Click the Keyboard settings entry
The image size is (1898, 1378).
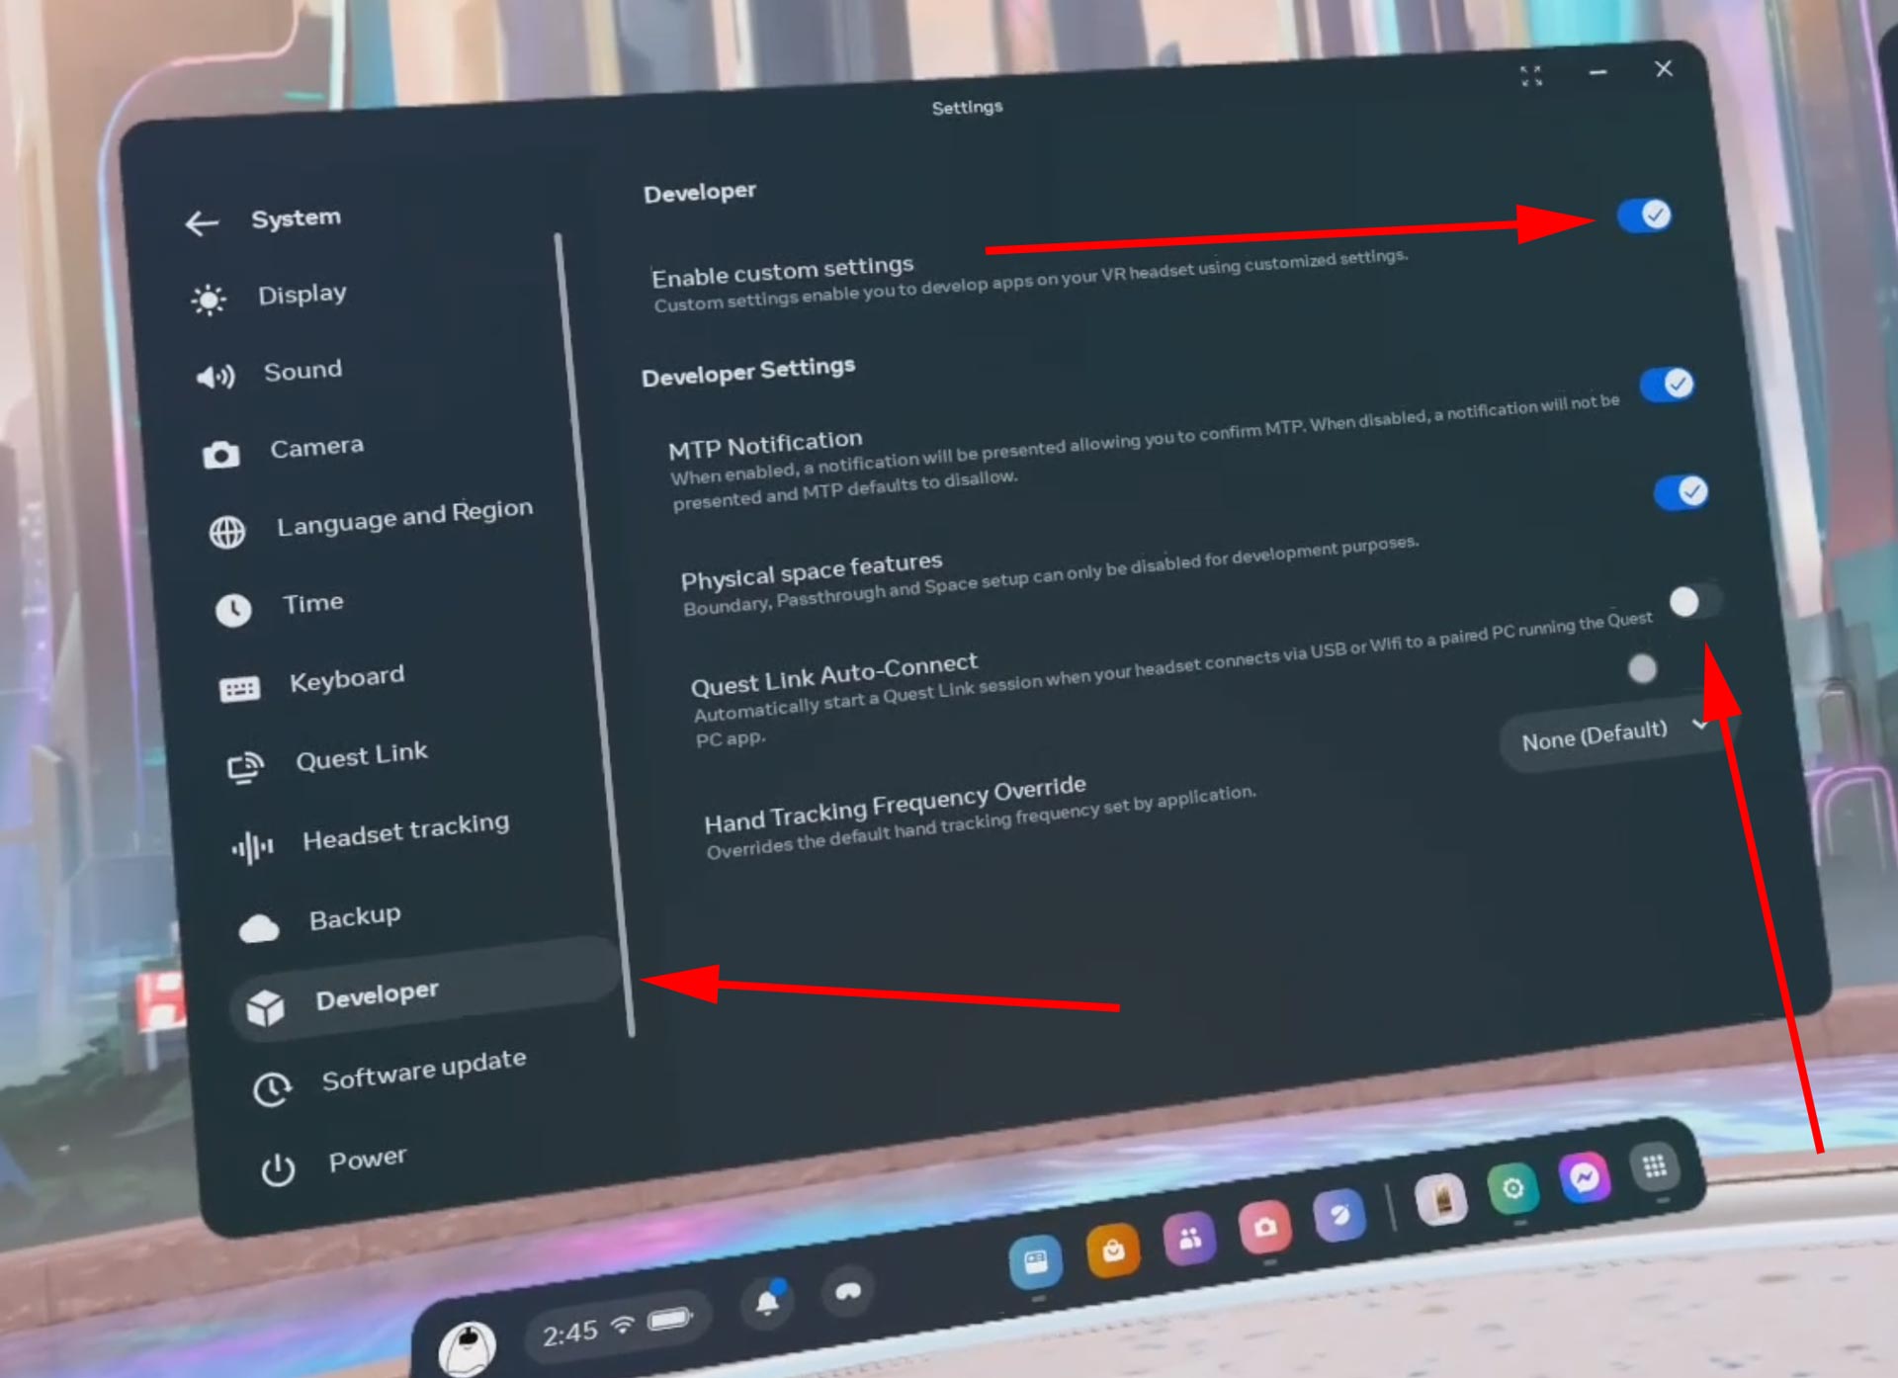[x=348, y=675]
